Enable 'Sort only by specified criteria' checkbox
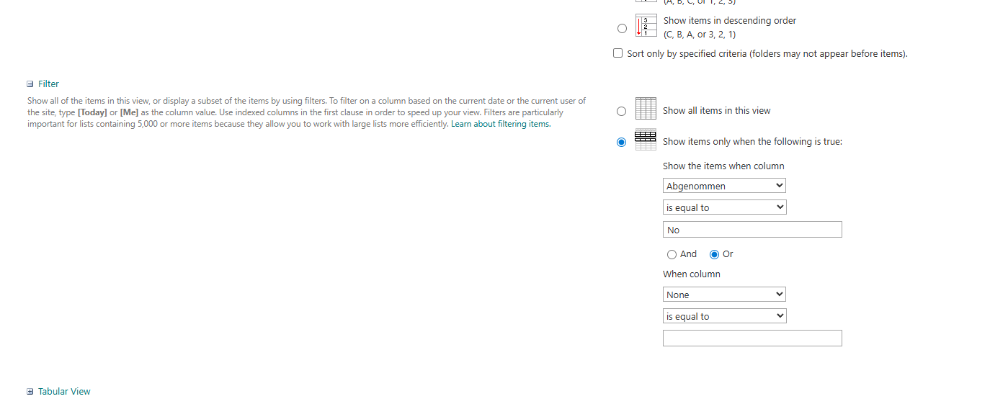Image resolution: width=990 pixels, height=404 pixels. click(x=617, y=53)
